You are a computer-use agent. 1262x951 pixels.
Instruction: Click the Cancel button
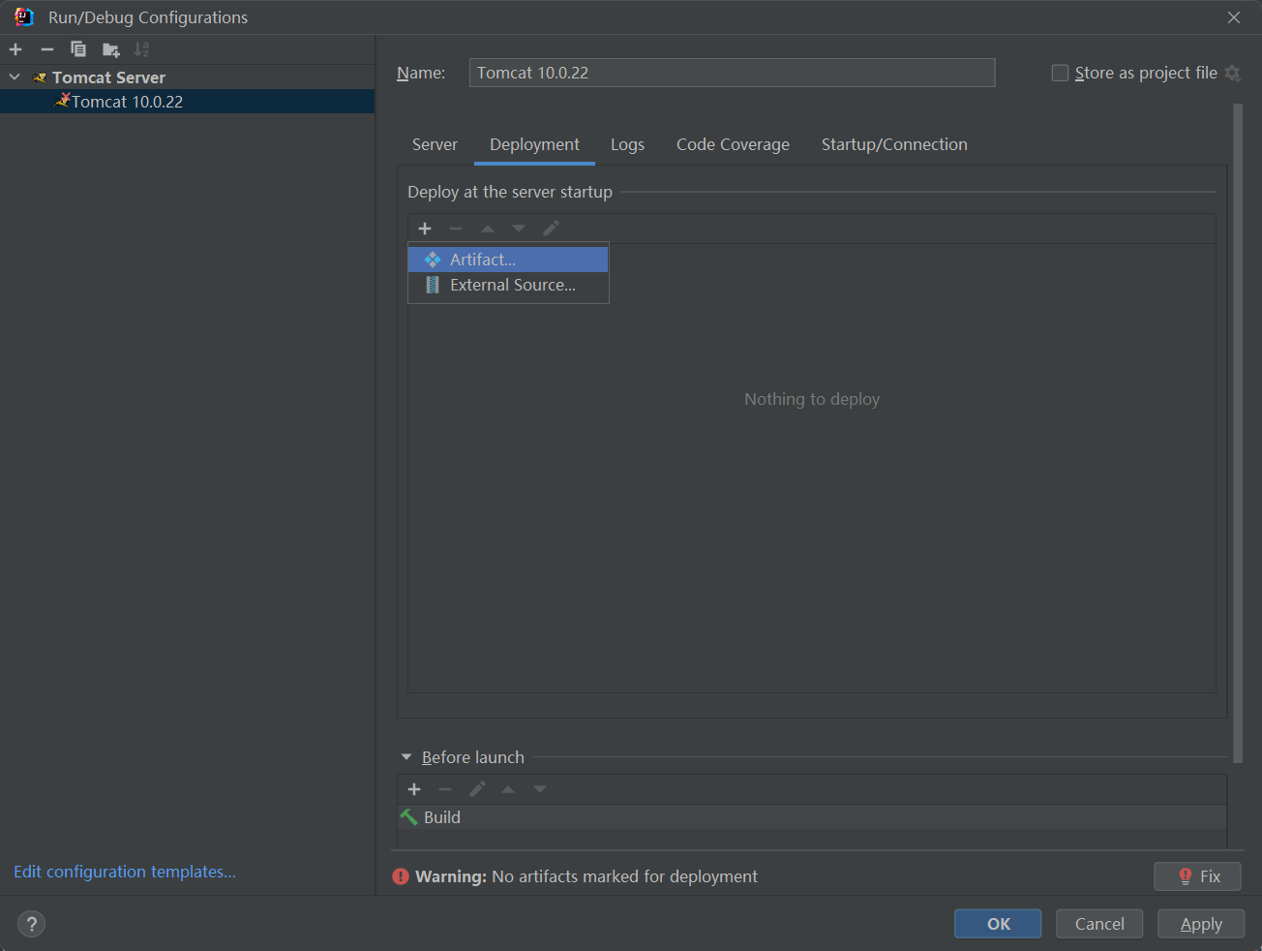1099,924
